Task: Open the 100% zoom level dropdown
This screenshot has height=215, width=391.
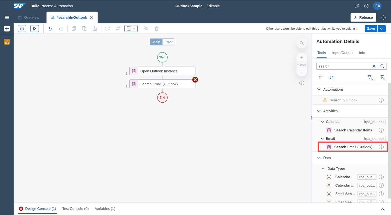Action: pyautogui.click(x=302, y=65)
